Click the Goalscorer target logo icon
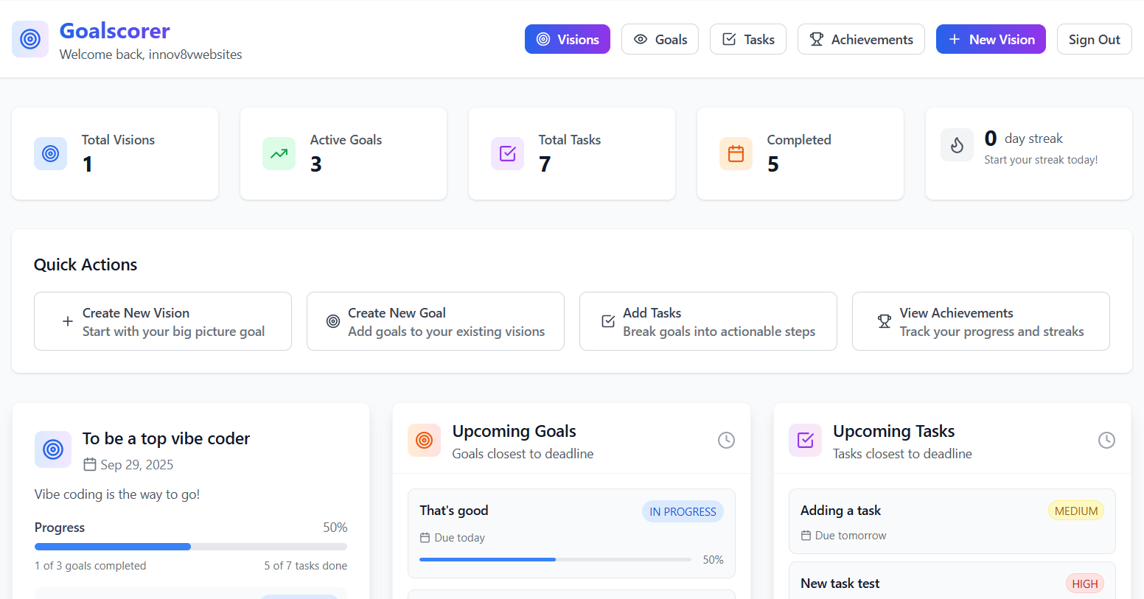The width and height of the screenshot is (1144, 599). pos(30,39)
